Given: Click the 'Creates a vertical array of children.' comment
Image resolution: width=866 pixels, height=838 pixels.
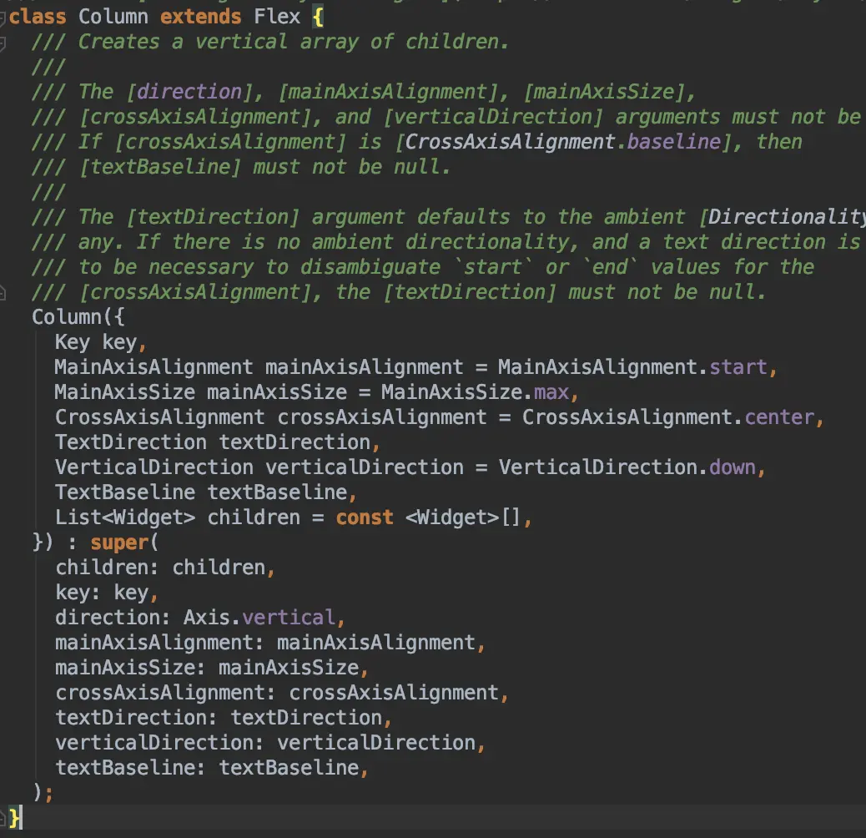Looking at the screenshot, I should tap(294, 42).
